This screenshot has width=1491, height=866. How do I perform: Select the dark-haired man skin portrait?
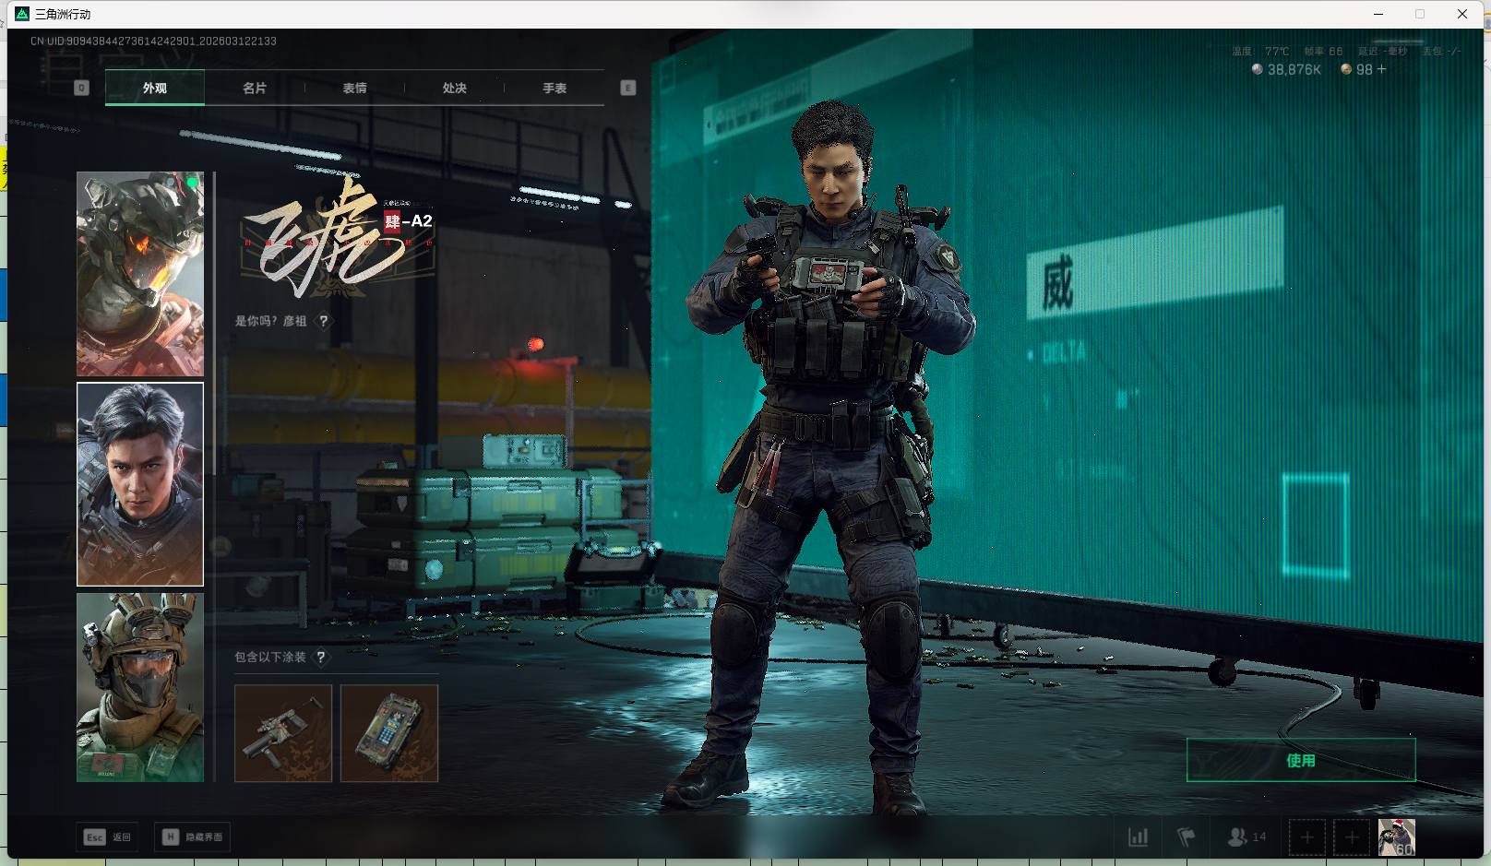point(140,484)
